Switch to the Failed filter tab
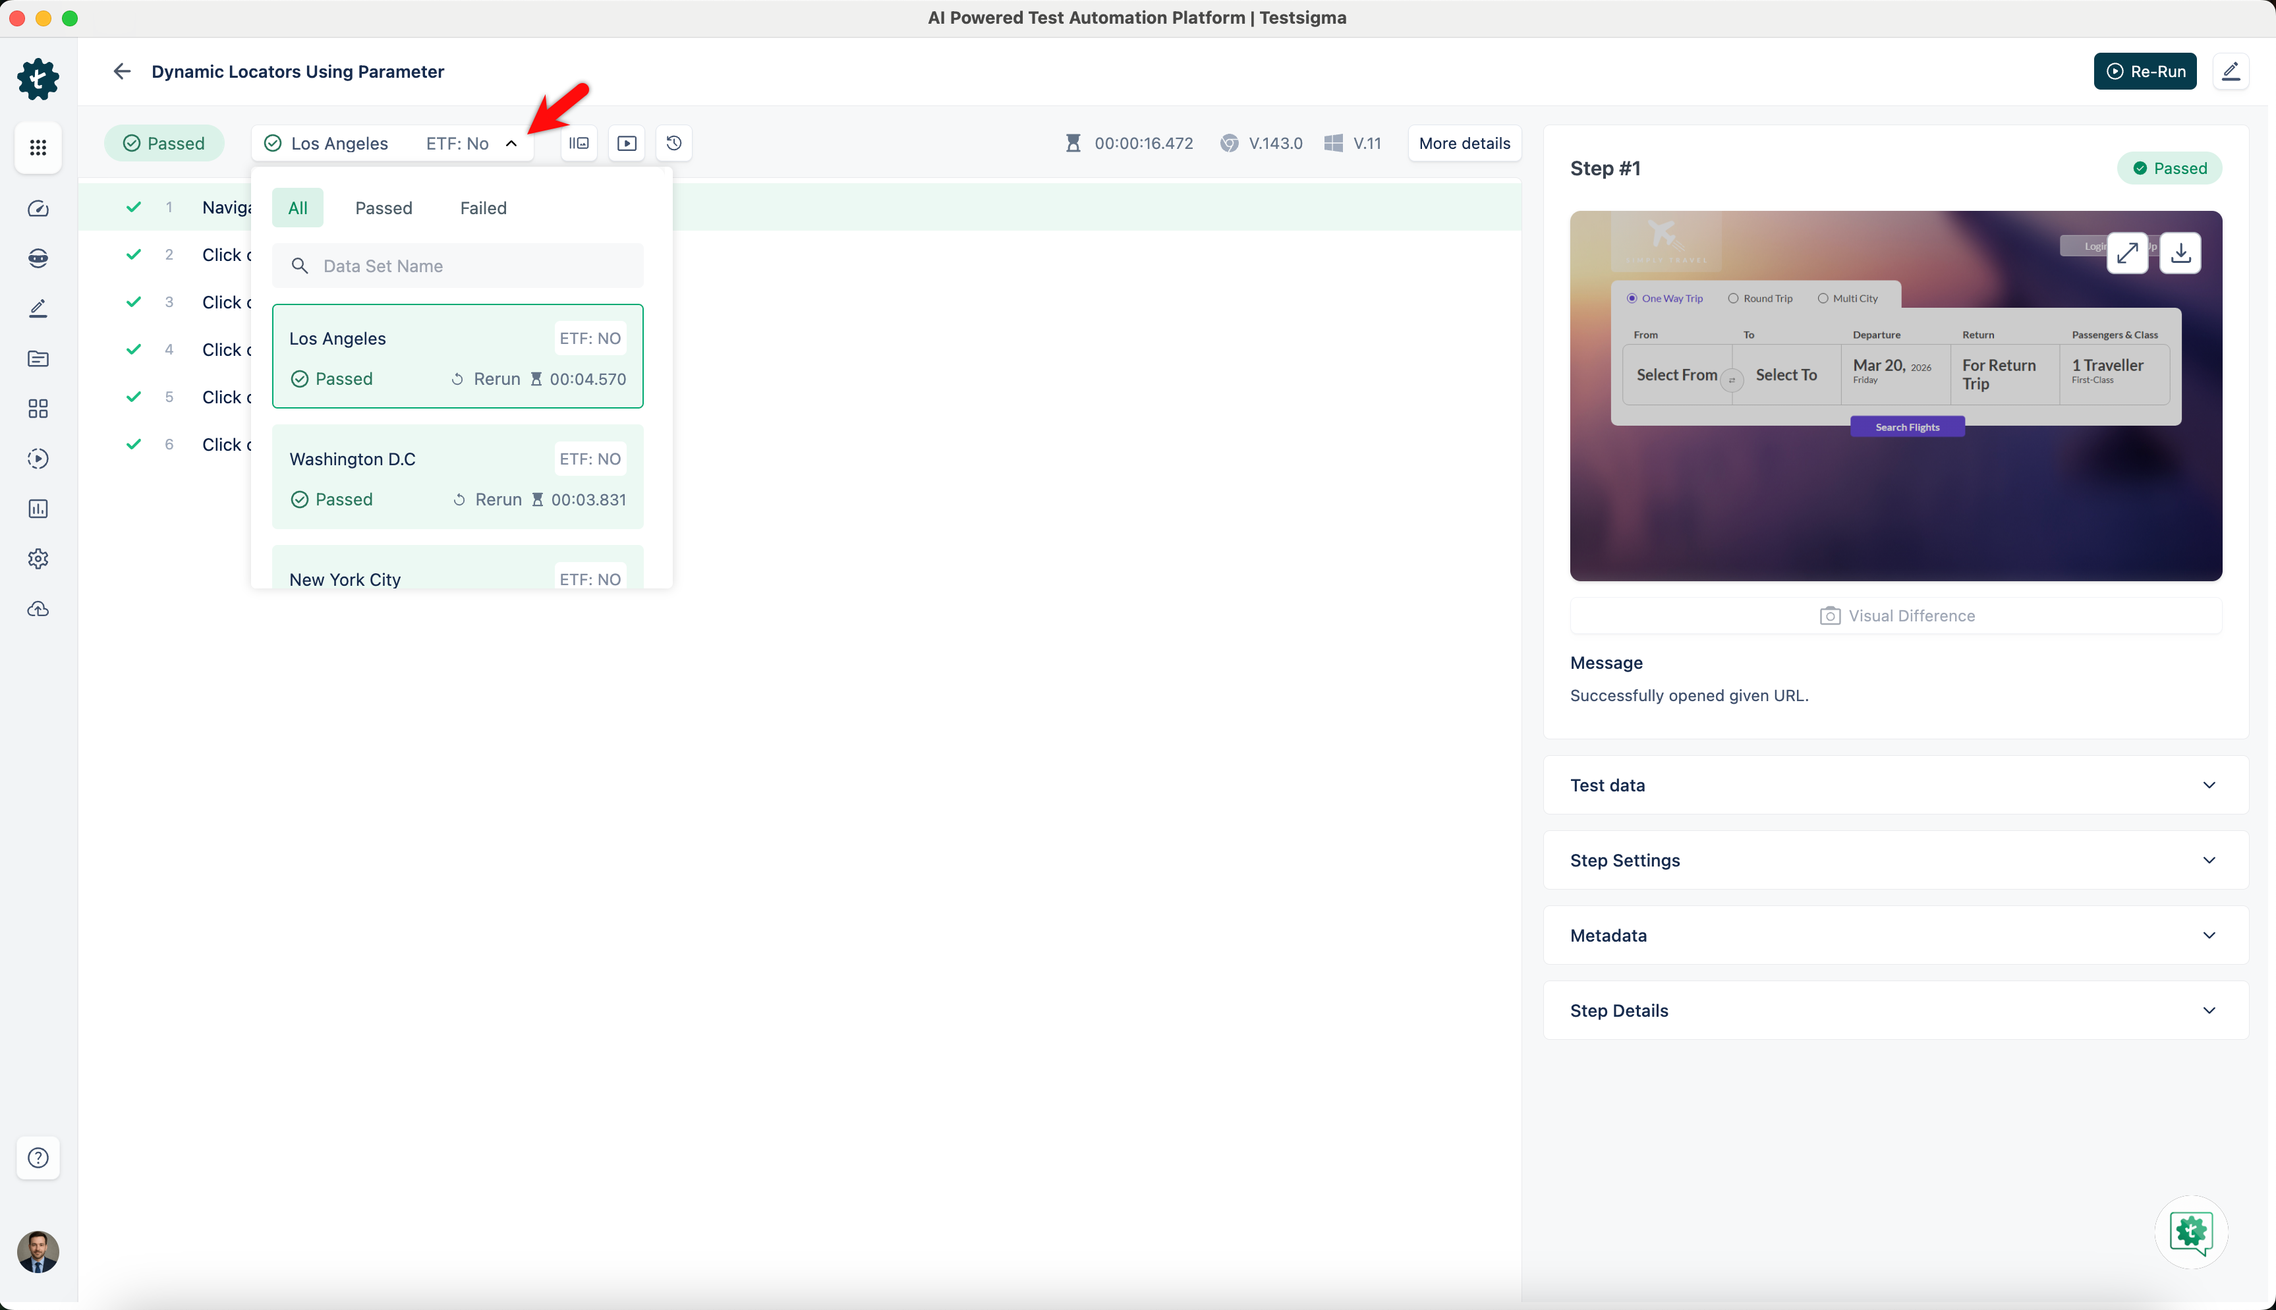The image size is (2276, 1310). tap(483, 208)
